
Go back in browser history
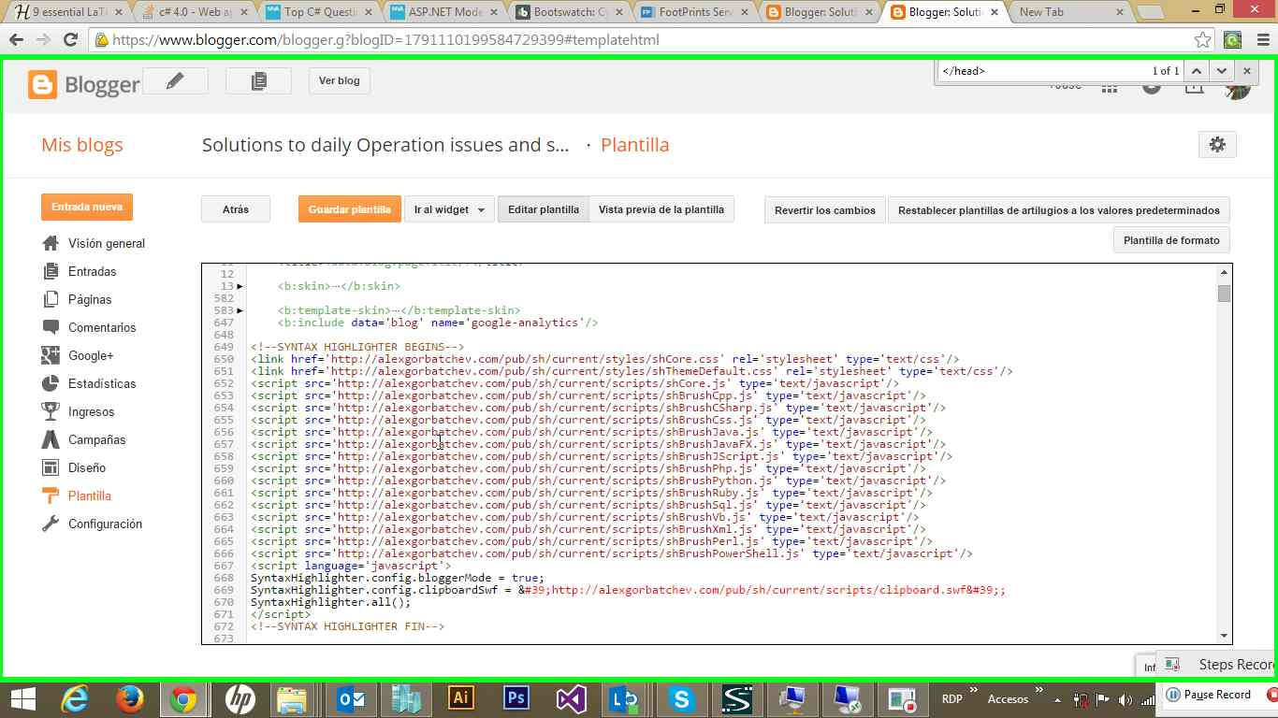click(16, 40)
